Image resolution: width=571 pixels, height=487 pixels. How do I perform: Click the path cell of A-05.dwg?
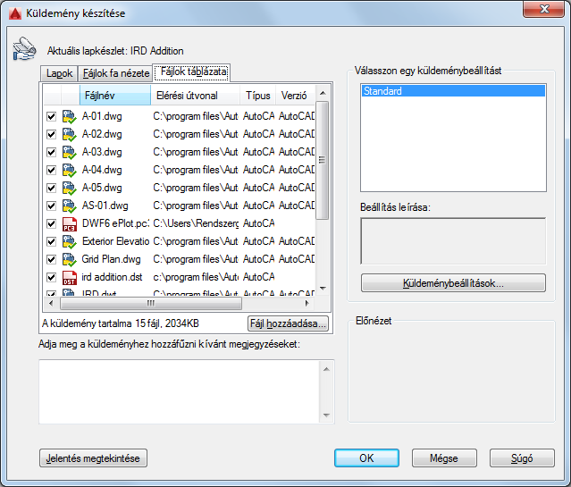[x=195, y=188]
